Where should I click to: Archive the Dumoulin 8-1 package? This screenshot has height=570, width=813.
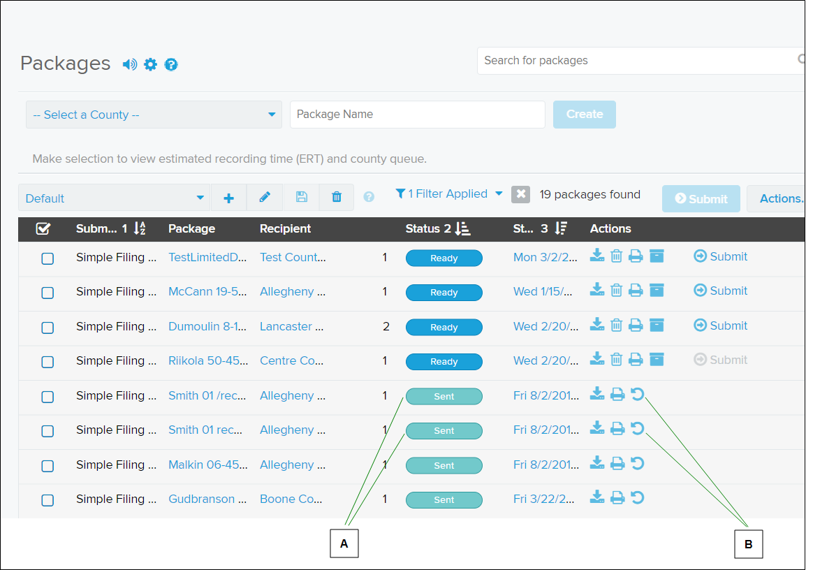(657, 324)
